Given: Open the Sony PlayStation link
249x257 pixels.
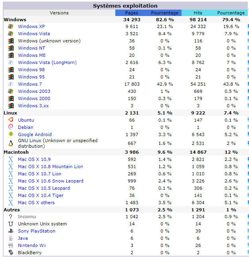Looking at the screenshot, I should point(37,231).
